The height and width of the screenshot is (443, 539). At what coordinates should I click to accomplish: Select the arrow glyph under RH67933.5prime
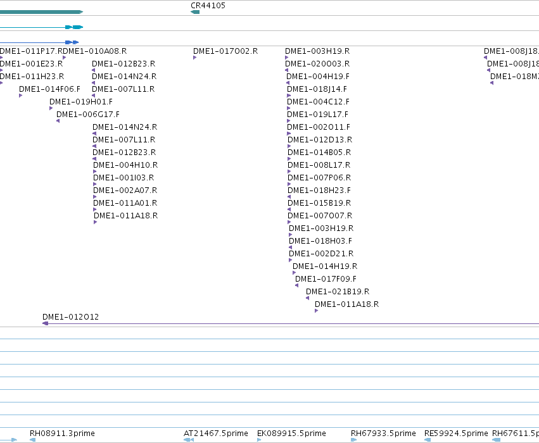pyautogui.click(x=353, y=440)
